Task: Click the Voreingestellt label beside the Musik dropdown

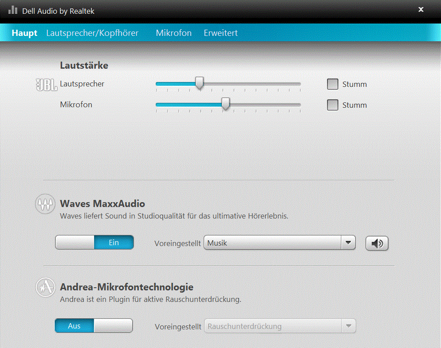Action: click(x=177, y=243)
